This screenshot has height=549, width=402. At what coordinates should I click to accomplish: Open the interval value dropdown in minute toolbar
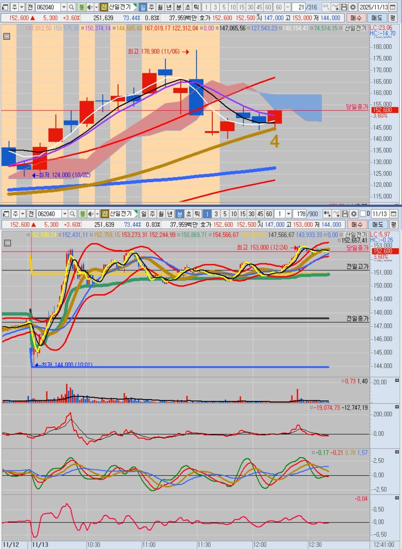(288, 214)
